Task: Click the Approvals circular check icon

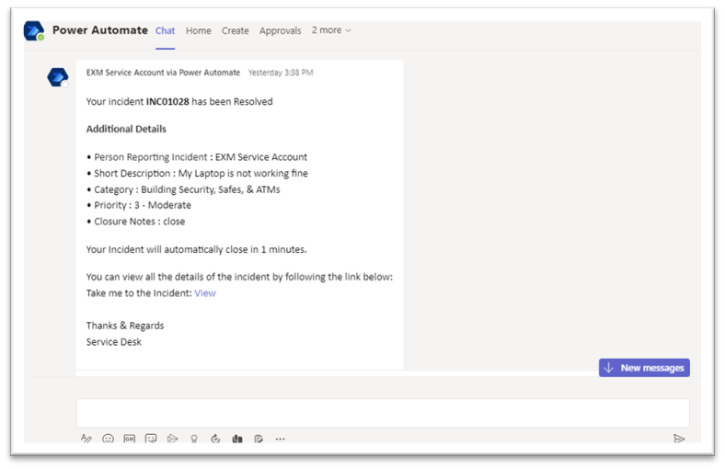Action: click(215, 439)
